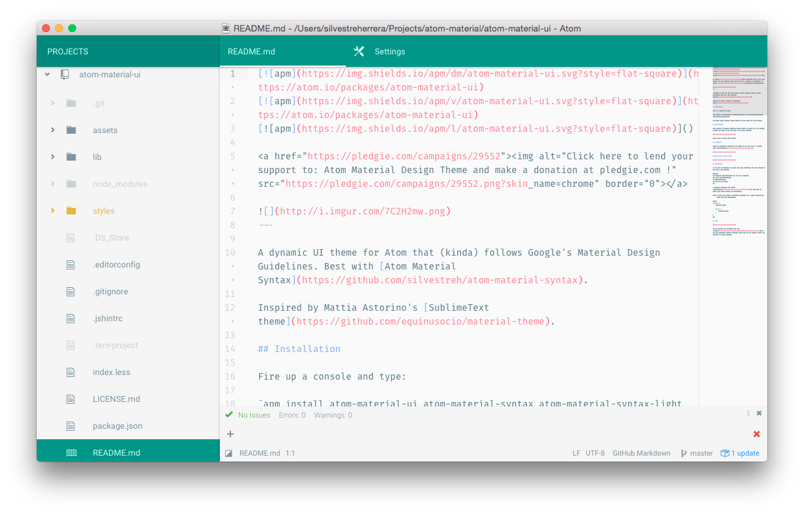Click the Settings wrench-screwdriver icon
The width and height of the screenshot is (804, 514).
[359, 51]
